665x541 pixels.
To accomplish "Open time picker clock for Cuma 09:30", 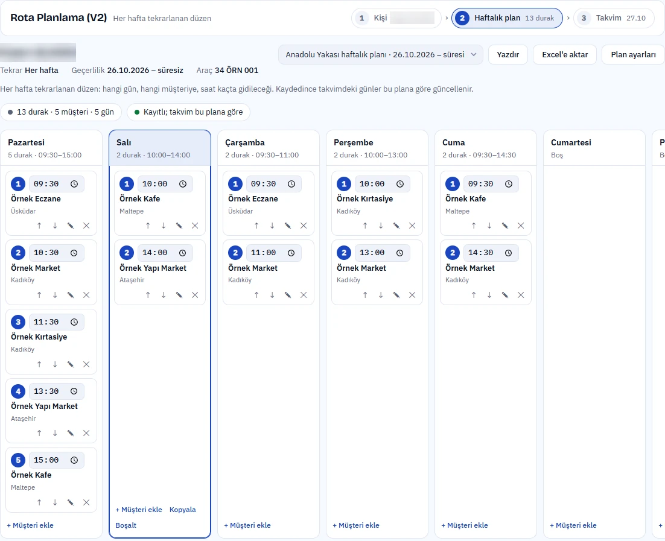I will click(509, 184).
